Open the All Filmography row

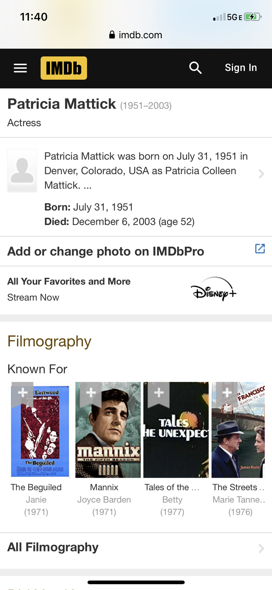click(53, 547)
